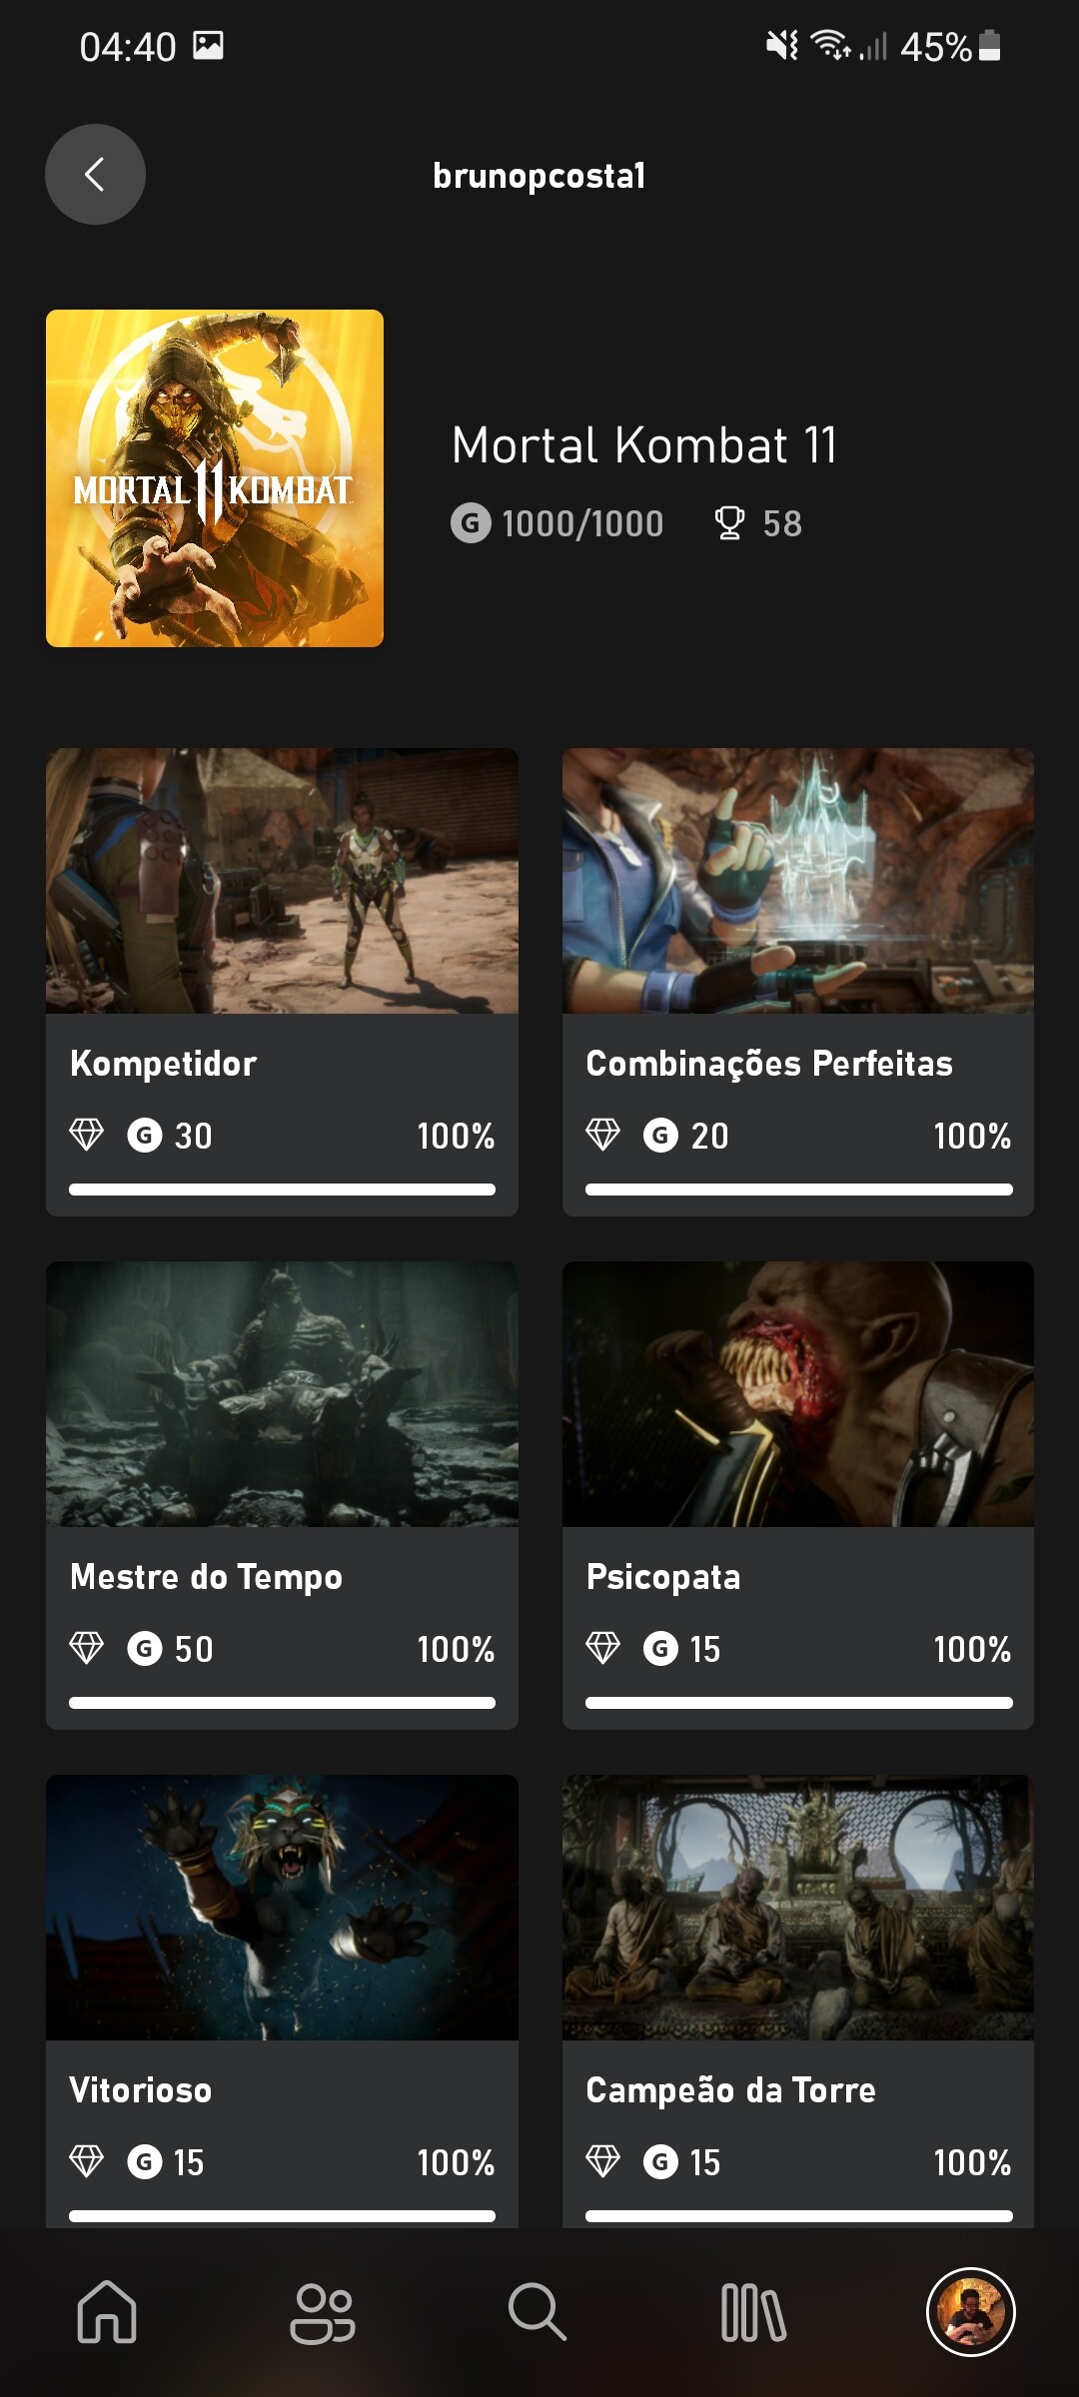1079x2397 pixels.
Task: Select the Mestre do Tempo achievement title
Action: tap(206, 1577)
